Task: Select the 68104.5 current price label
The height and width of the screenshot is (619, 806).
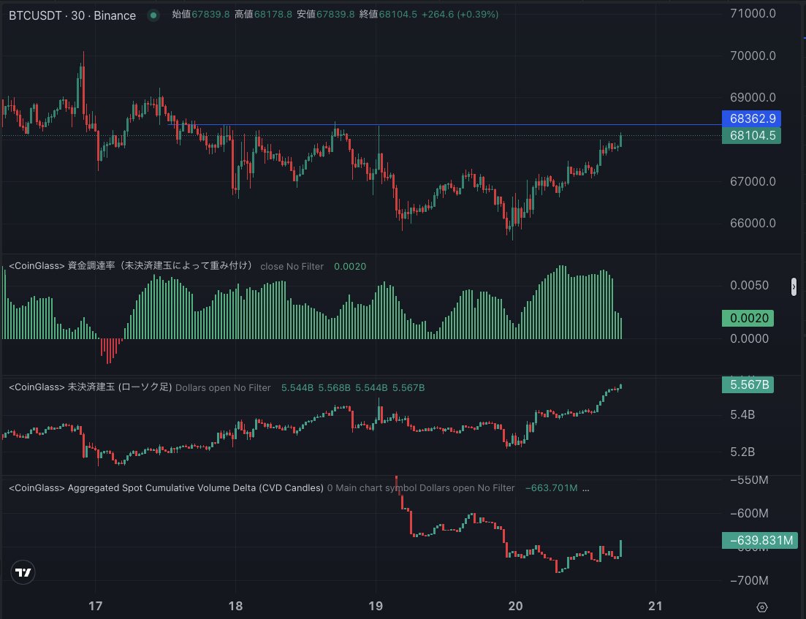Action: click(x=751, y=136)
